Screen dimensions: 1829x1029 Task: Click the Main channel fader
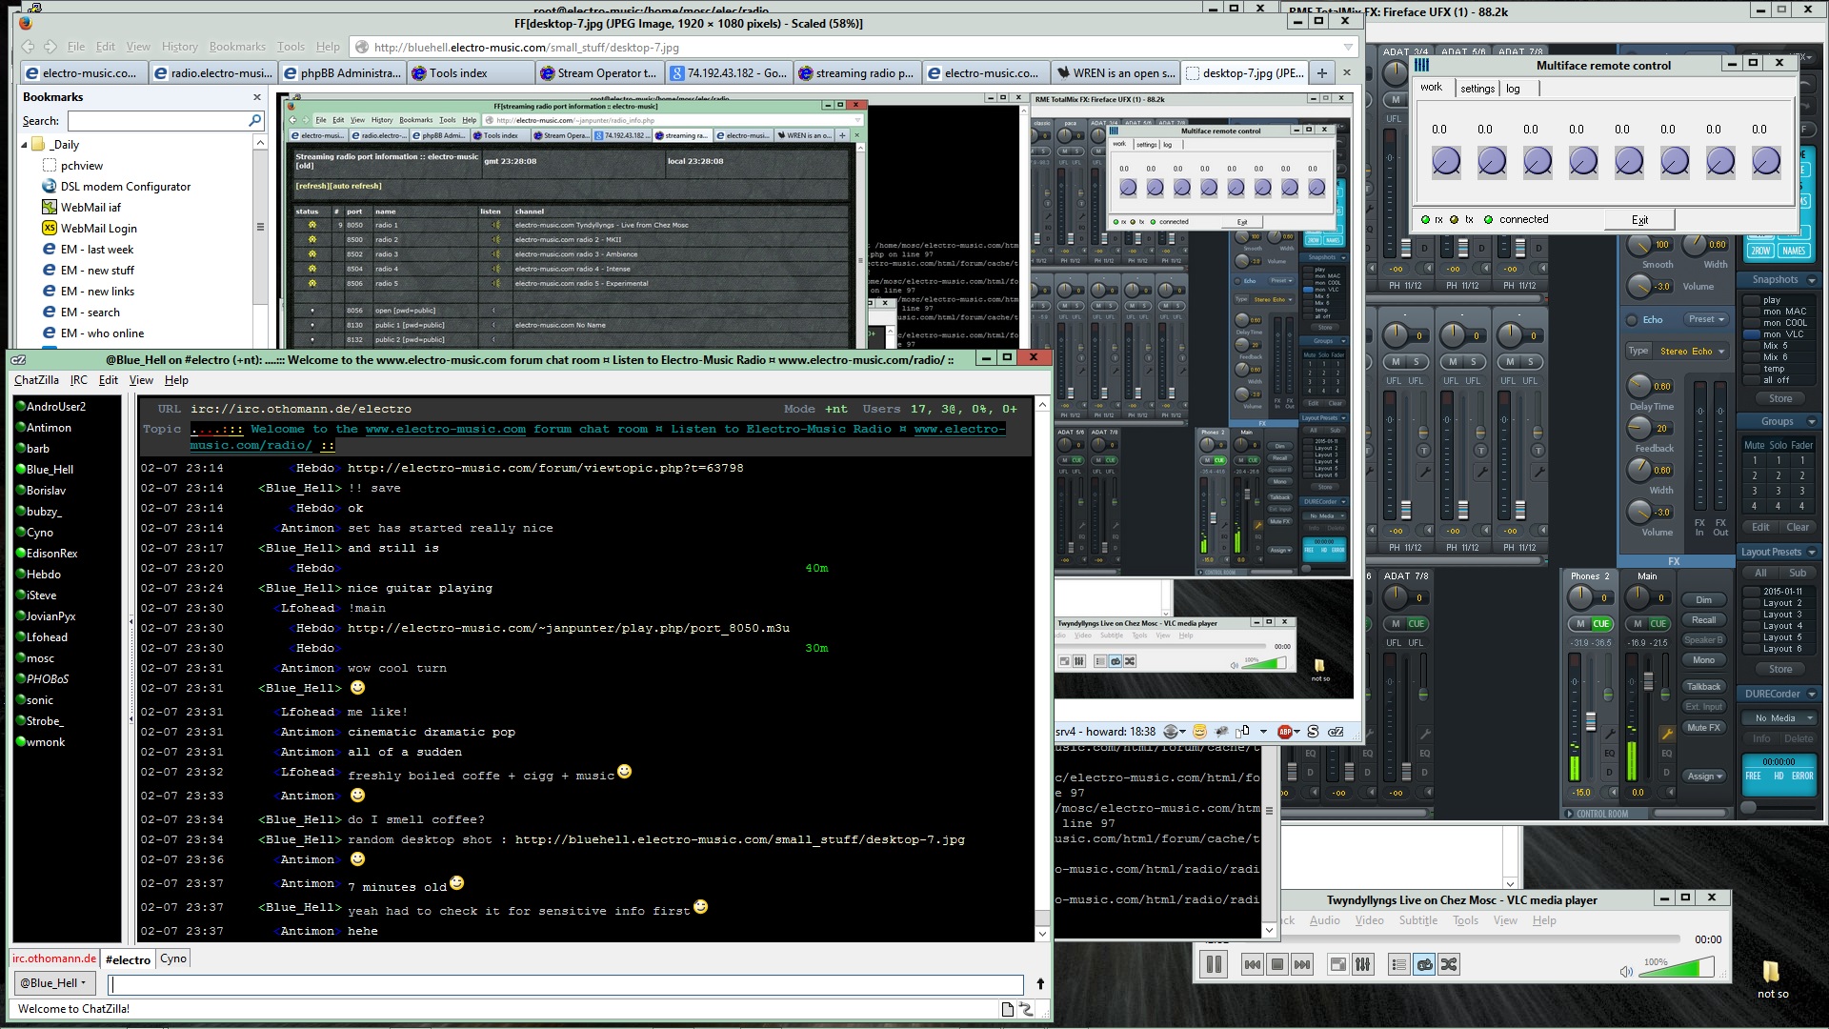pyautogui.click(x=1648, y=681)
